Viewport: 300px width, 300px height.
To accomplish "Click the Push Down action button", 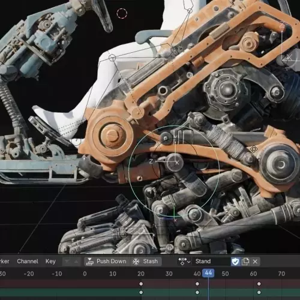I will (106, 262).
